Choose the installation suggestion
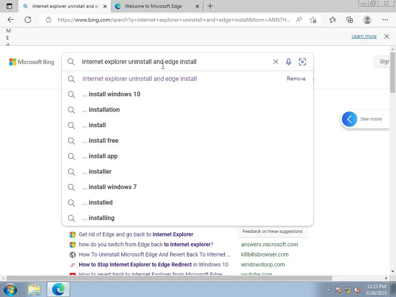This screenshot has width=396, height=297. [x=188, y=109]
